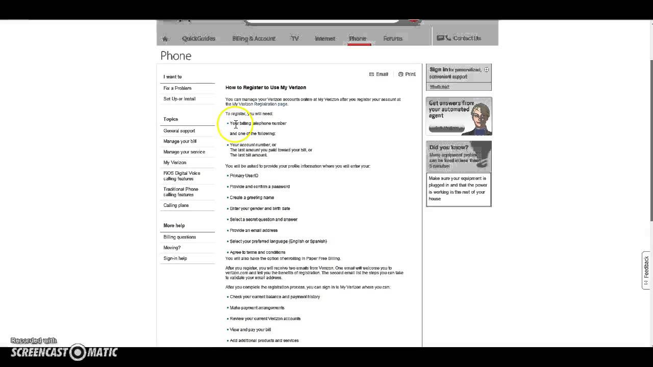This screenshot has height=367, width=653.
Task: Switch to the Internet support tab
Action: click(x=325, y=38)
